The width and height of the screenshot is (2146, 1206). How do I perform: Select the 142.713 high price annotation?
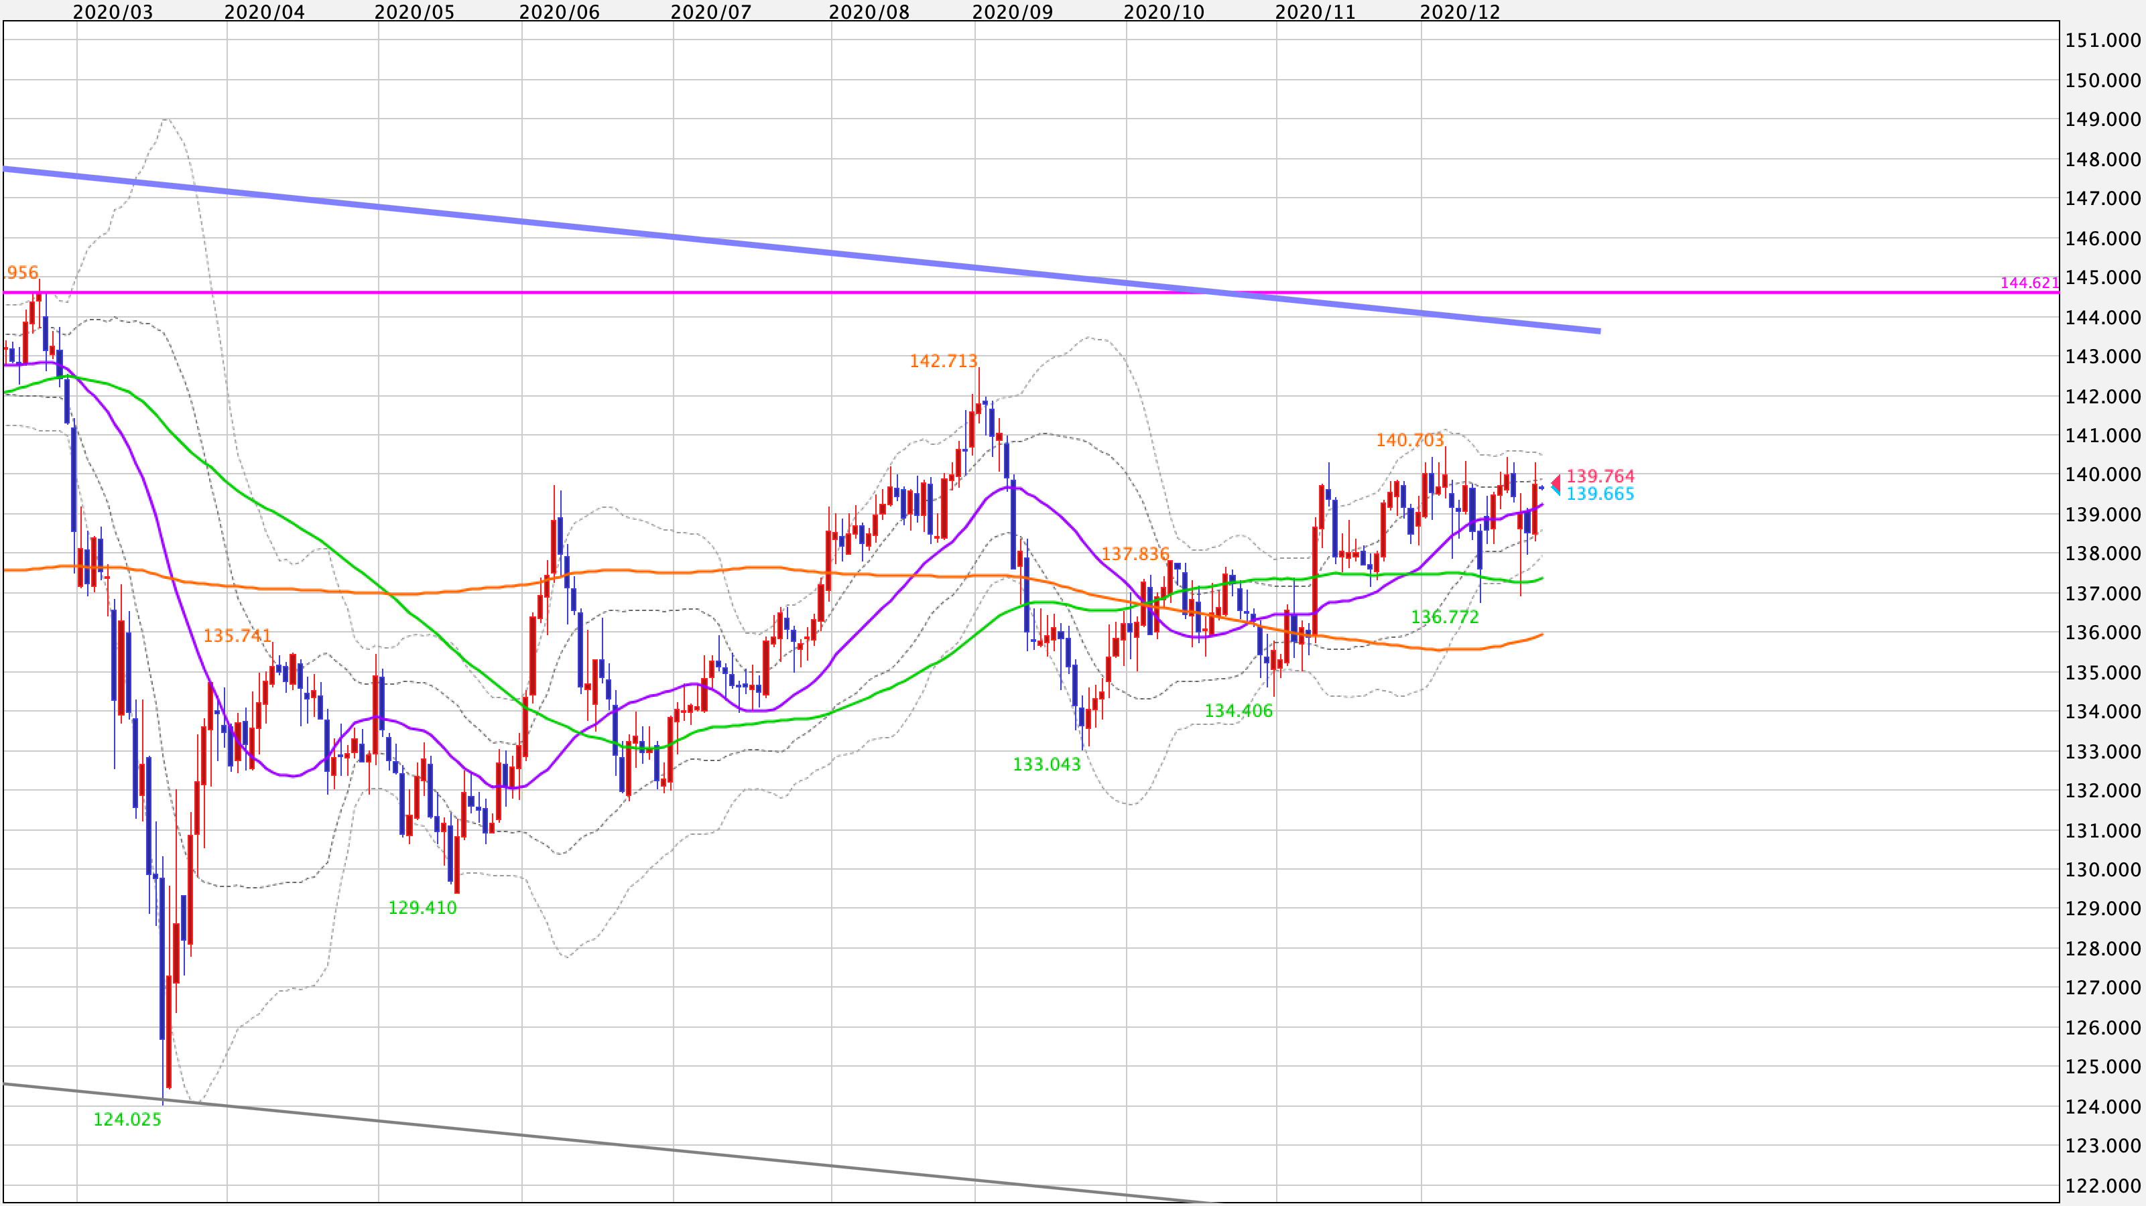(943, 360)
